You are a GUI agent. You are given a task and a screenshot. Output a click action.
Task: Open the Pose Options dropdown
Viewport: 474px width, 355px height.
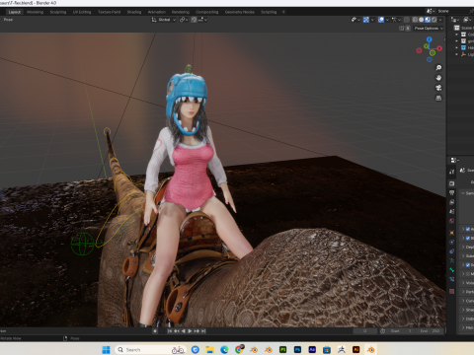coord(429,29)
